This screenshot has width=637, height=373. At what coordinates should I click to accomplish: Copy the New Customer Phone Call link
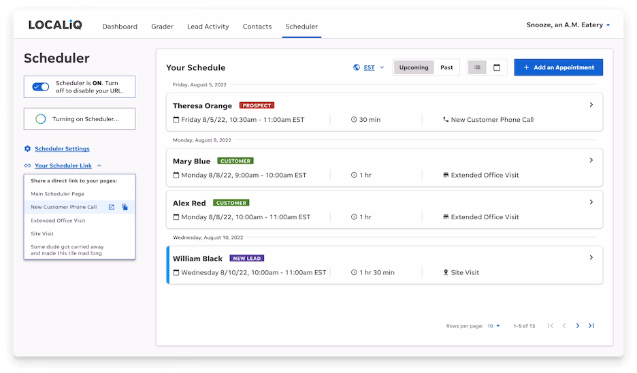coord(125,207)
